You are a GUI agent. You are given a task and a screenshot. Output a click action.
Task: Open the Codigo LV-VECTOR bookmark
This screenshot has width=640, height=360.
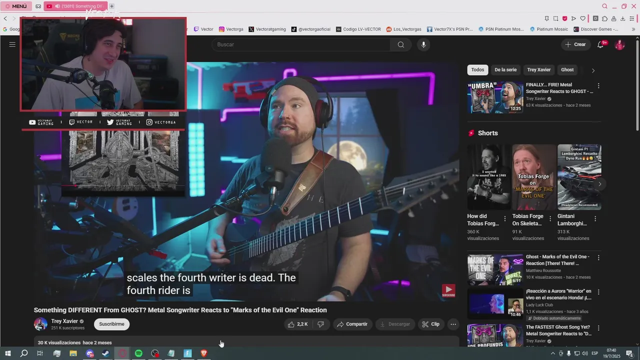[358, 29]
